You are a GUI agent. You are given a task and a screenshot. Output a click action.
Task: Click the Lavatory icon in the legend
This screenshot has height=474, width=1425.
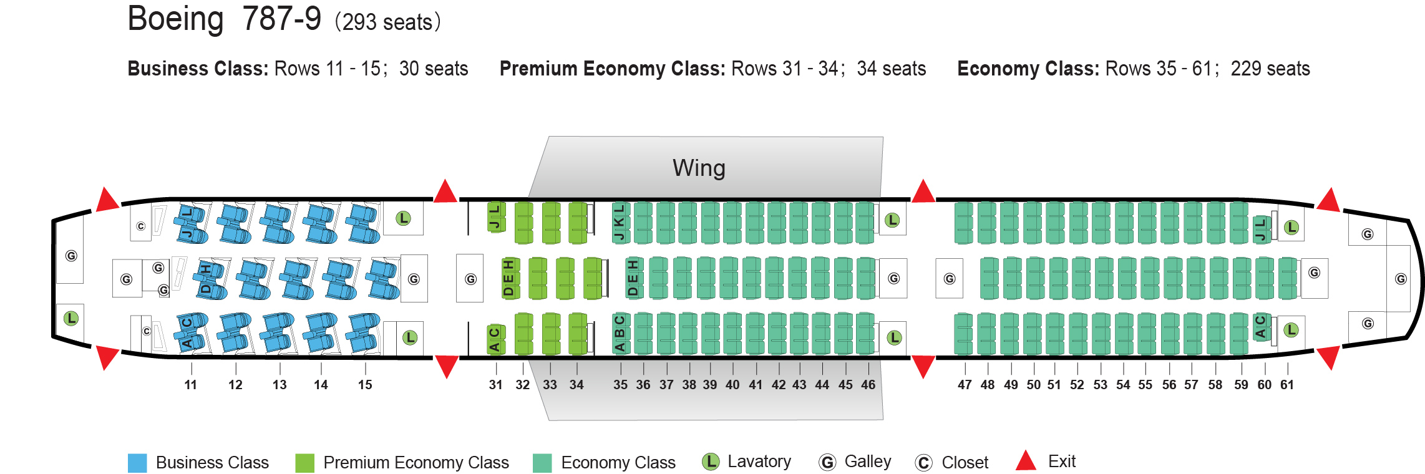pos(711,462)
